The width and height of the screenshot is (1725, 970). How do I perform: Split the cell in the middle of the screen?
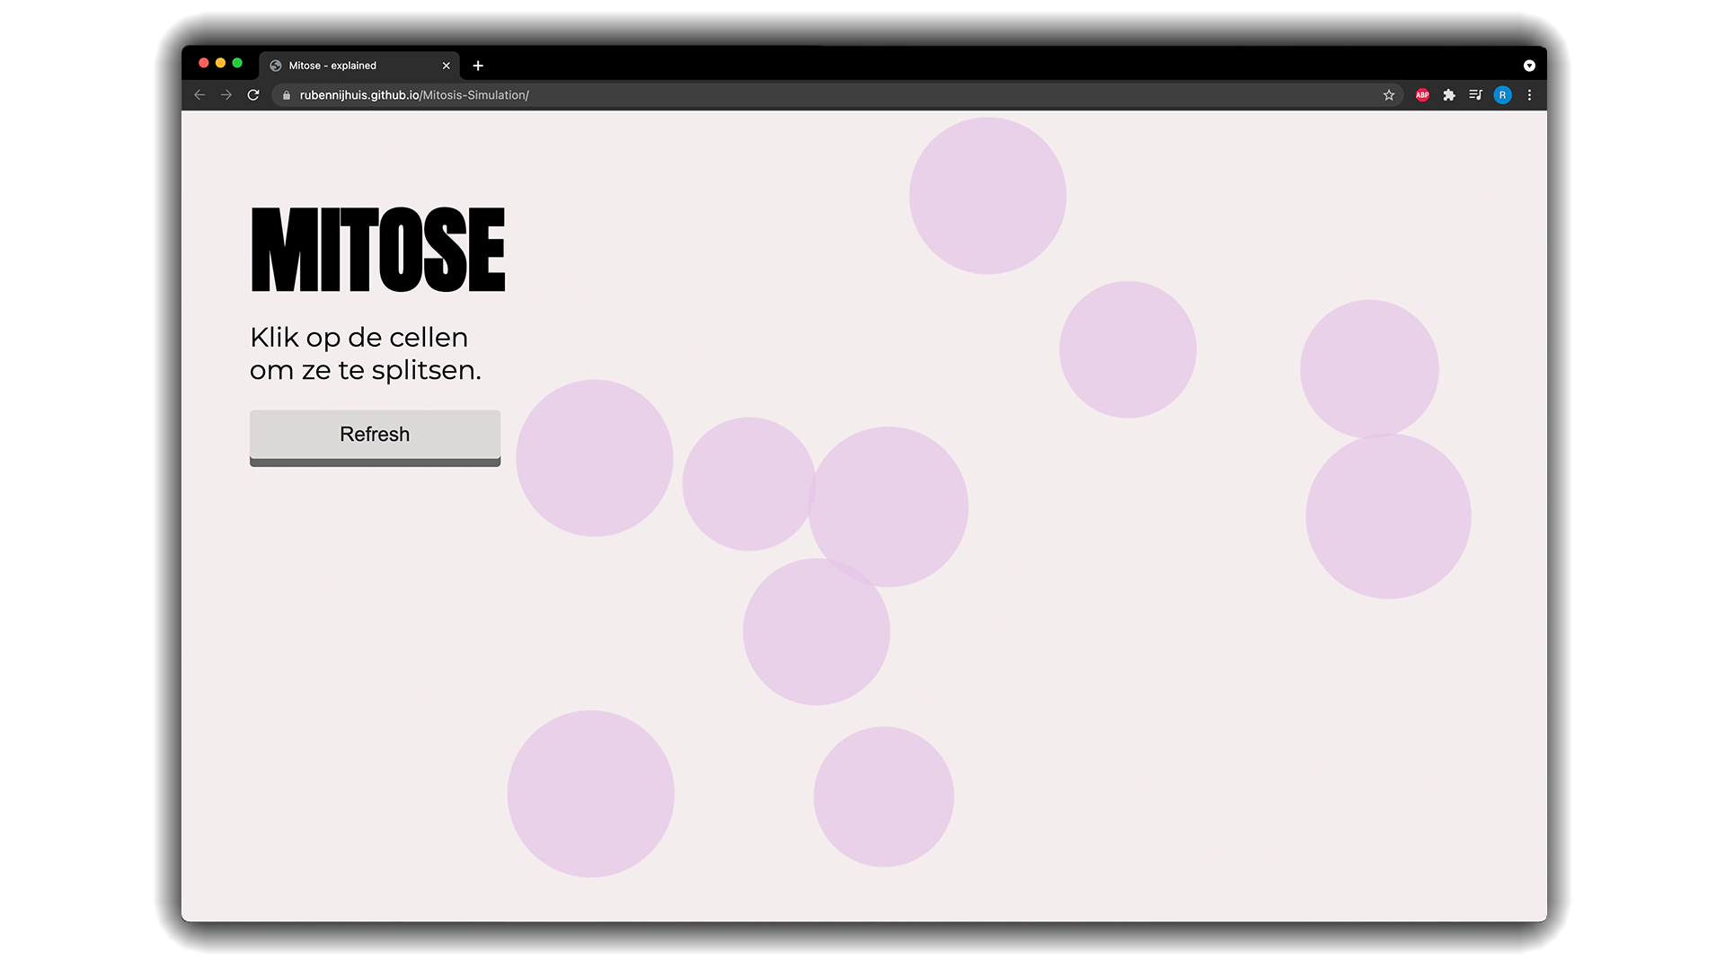tap(889, 504)
